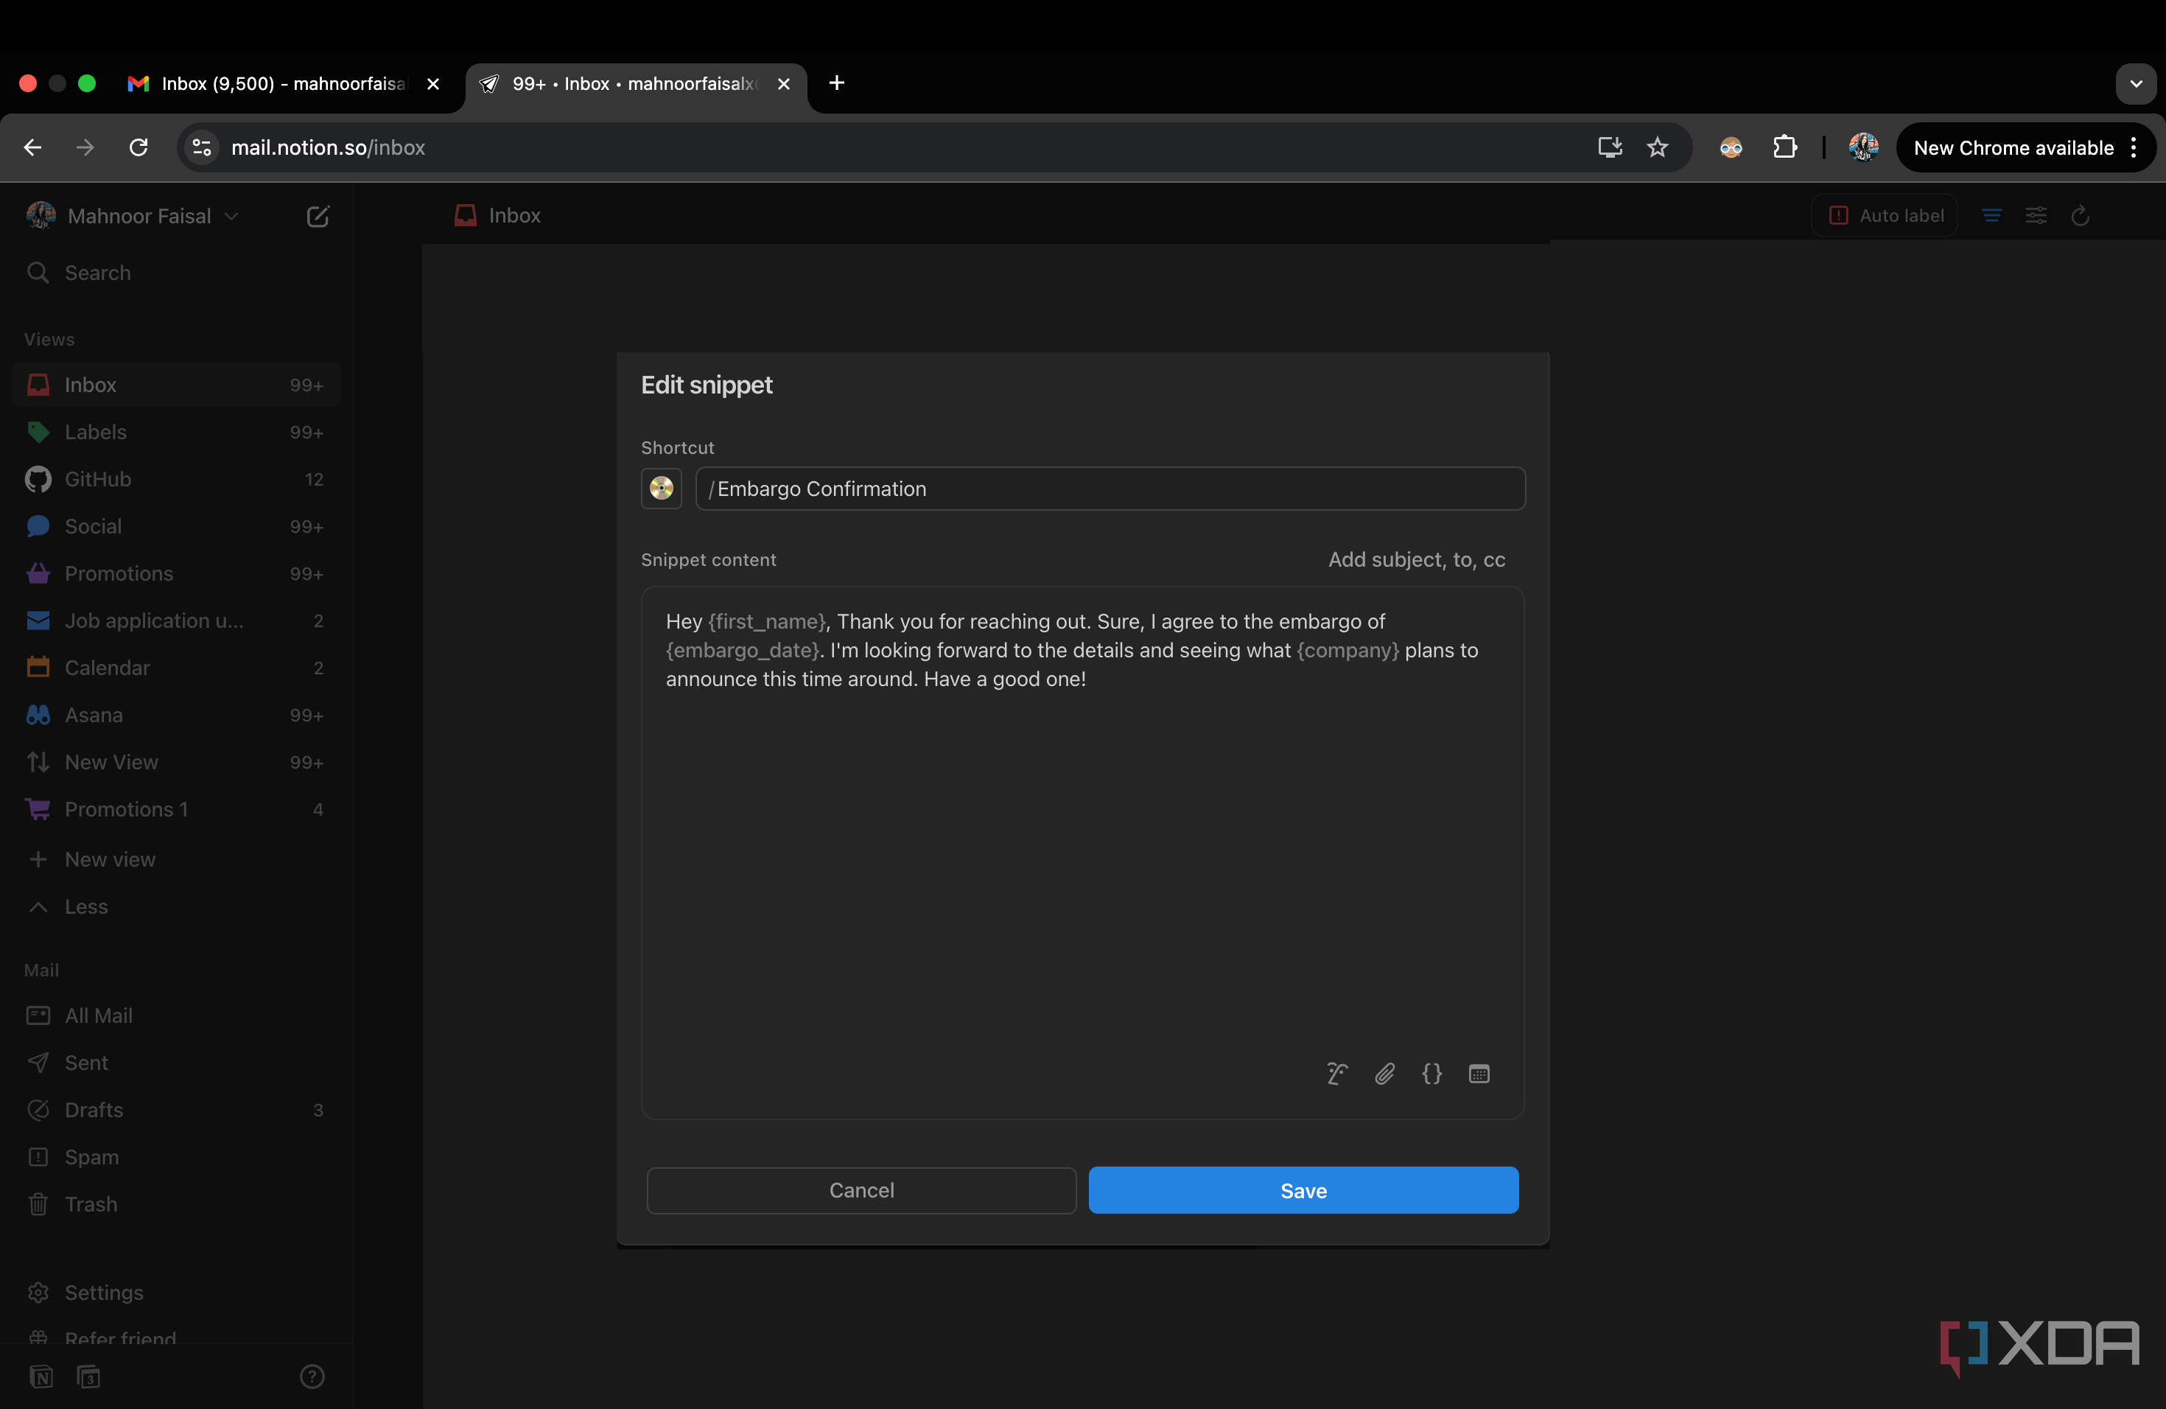The width and height of the screenshot is (2166, 1409).
Task: Click the install app icon in address bar
Action: click(1610, 147)
